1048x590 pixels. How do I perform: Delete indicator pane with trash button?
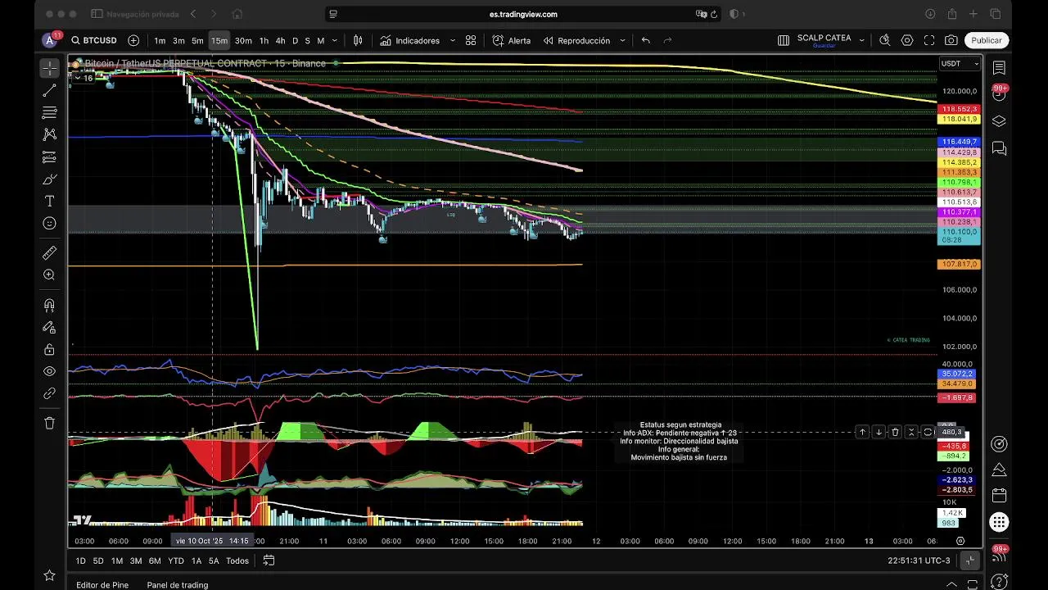point(895,432)
